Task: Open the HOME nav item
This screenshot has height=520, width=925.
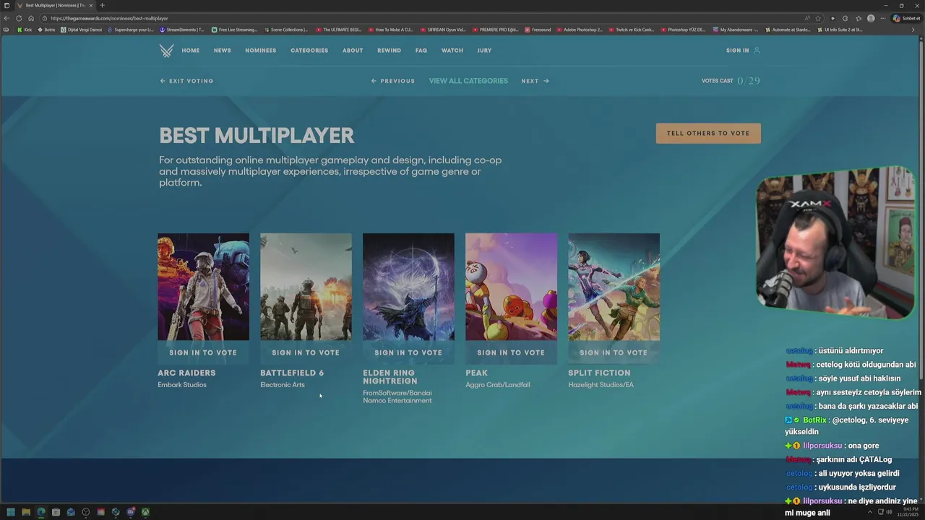Action: pyautogui.click(x=191, y=51)
